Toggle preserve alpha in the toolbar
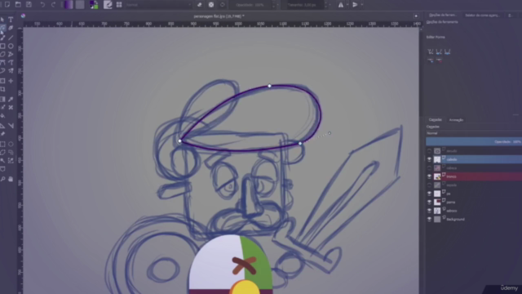Screen dimensions: 522x294 coord(211,5)
